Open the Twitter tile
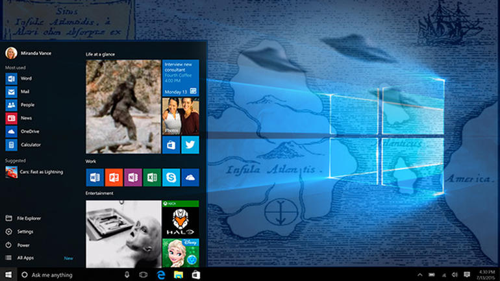Image resolution: width=500 pixels, height=281 pixels. [190, 145]
